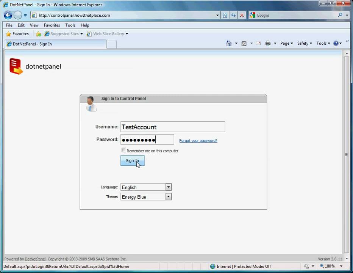353x273 pixels.
Task: Open the Tools command bar menu
Action: pyautogui.click(x=323, y=43)
